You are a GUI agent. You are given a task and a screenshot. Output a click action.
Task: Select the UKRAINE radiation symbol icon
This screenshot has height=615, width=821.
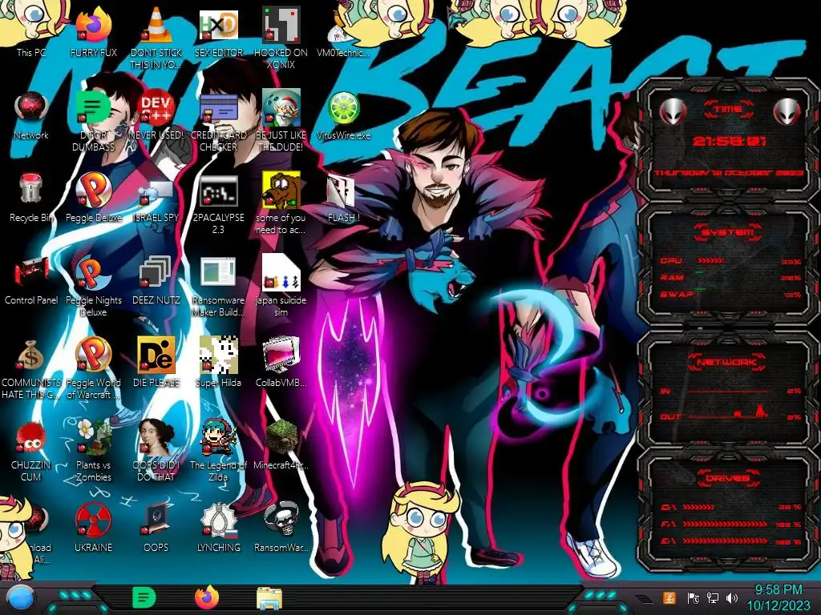[x=94, y=527]
